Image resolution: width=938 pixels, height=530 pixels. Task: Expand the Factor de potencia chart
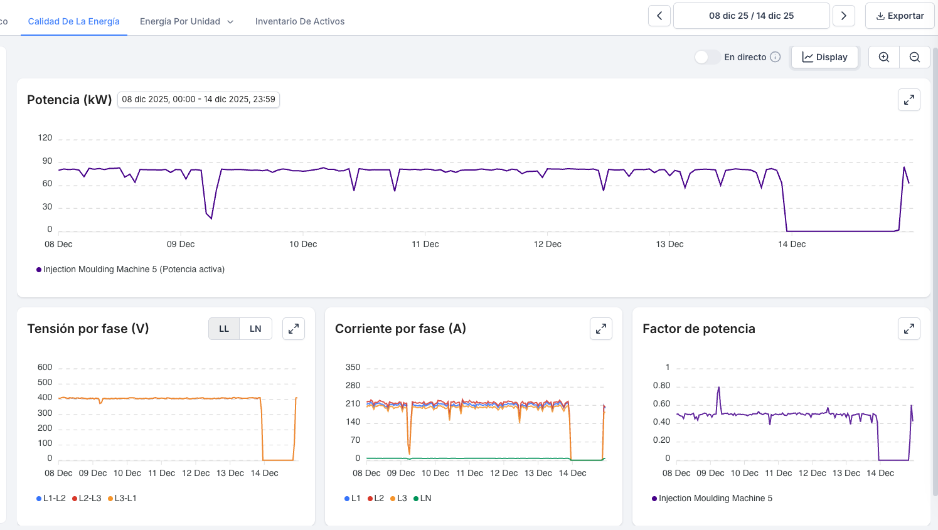[909, 329]
